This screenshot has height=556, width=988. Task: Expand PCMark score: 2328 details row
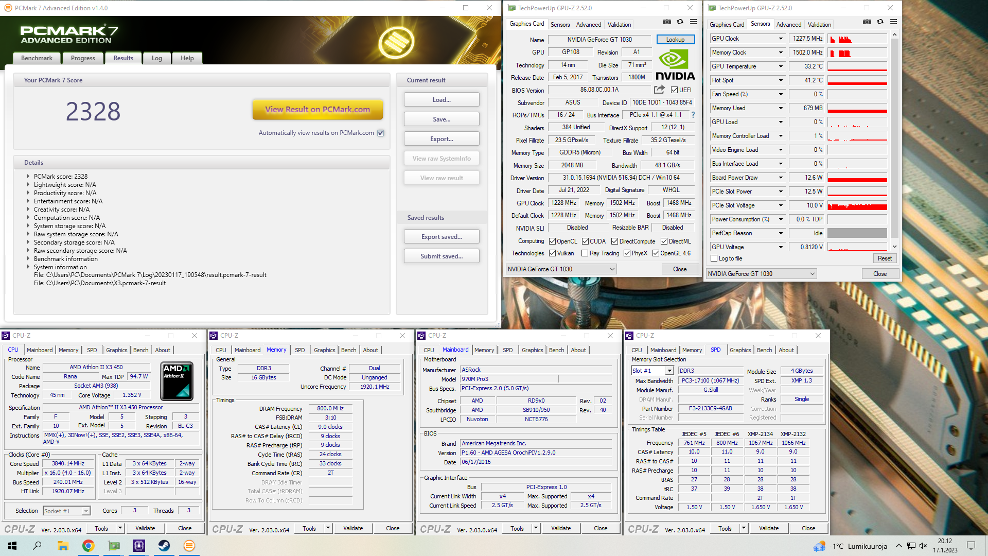pos(28,176)
